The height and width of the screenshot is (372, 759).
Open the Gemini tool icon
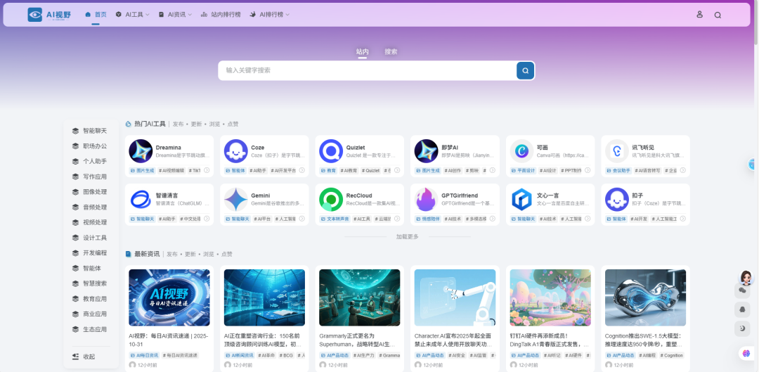click(236, 199)
